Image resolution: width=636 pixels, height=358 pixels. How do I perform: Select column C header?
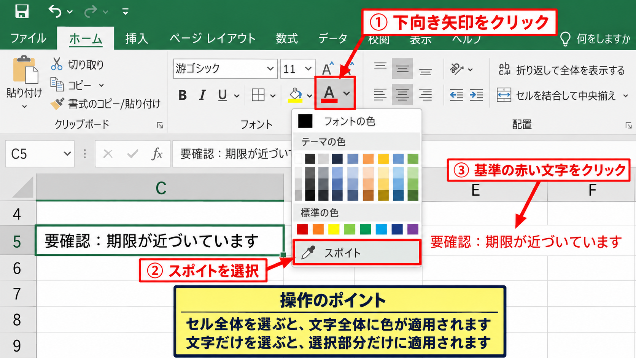160,188
